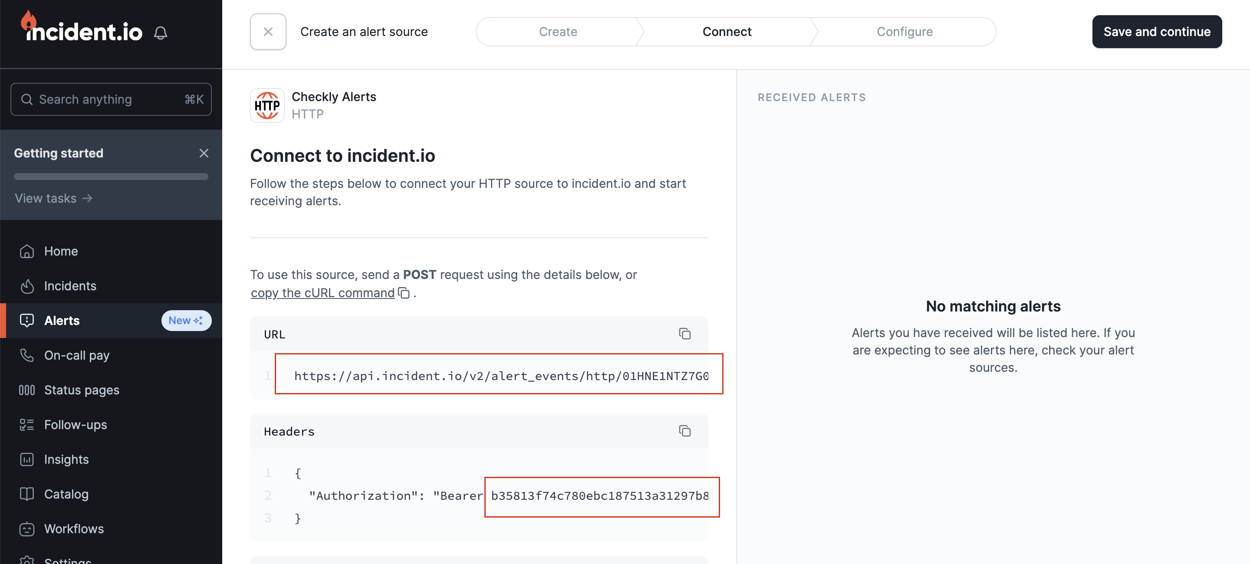Click the URL section label

click(x=275, y=334)
